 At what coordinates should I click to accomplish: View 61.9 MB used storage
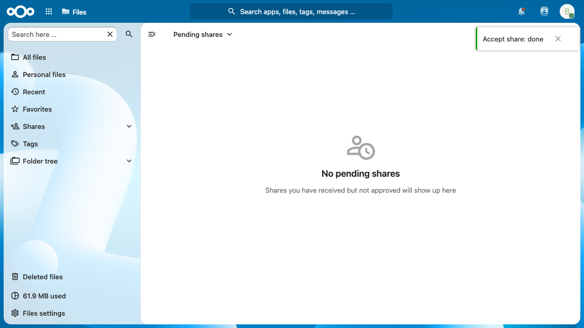(72, 296)
